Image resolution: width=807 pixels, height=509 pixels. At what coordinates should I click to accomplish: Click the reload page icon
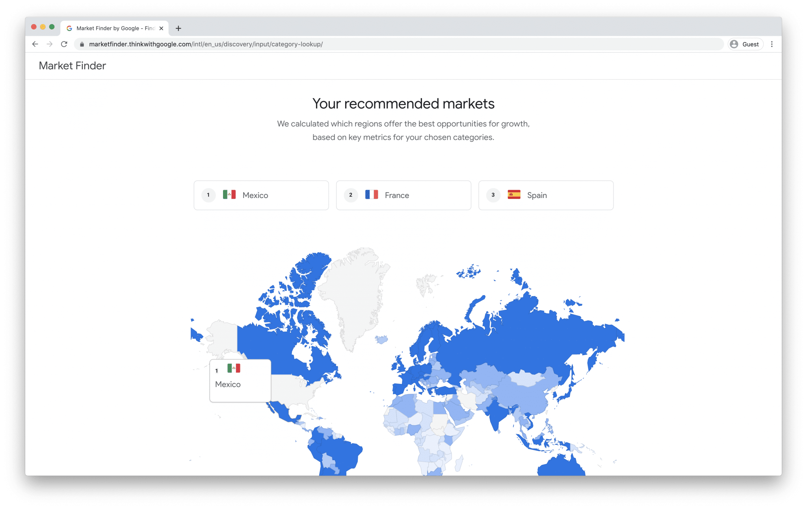coord(64,44)
